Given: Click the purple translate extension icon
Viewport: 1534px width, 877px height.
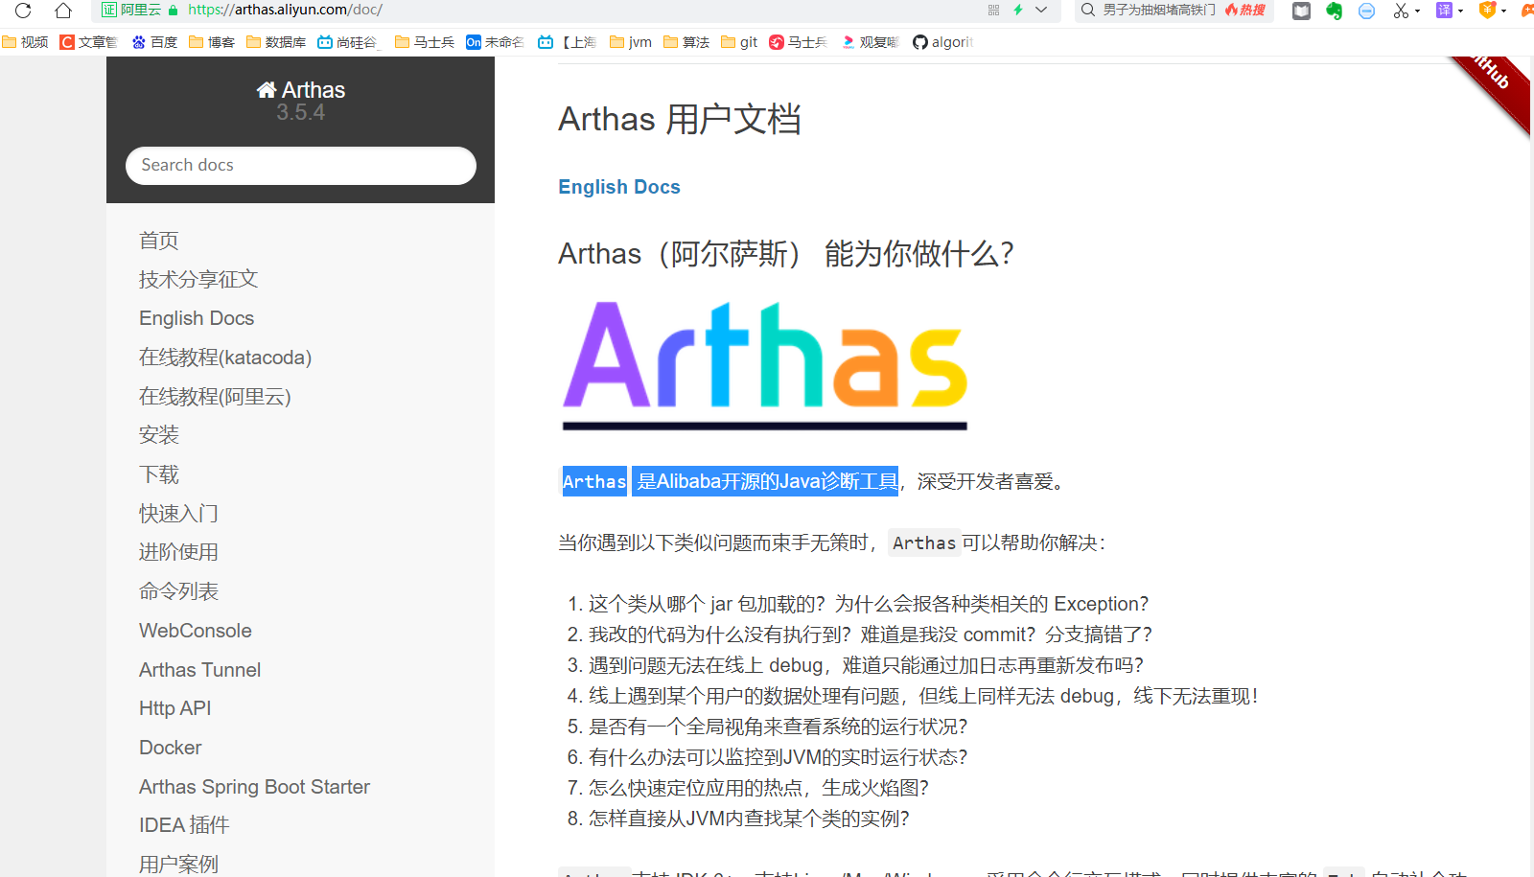Looking at the screenshot, I should (1444, 11).
